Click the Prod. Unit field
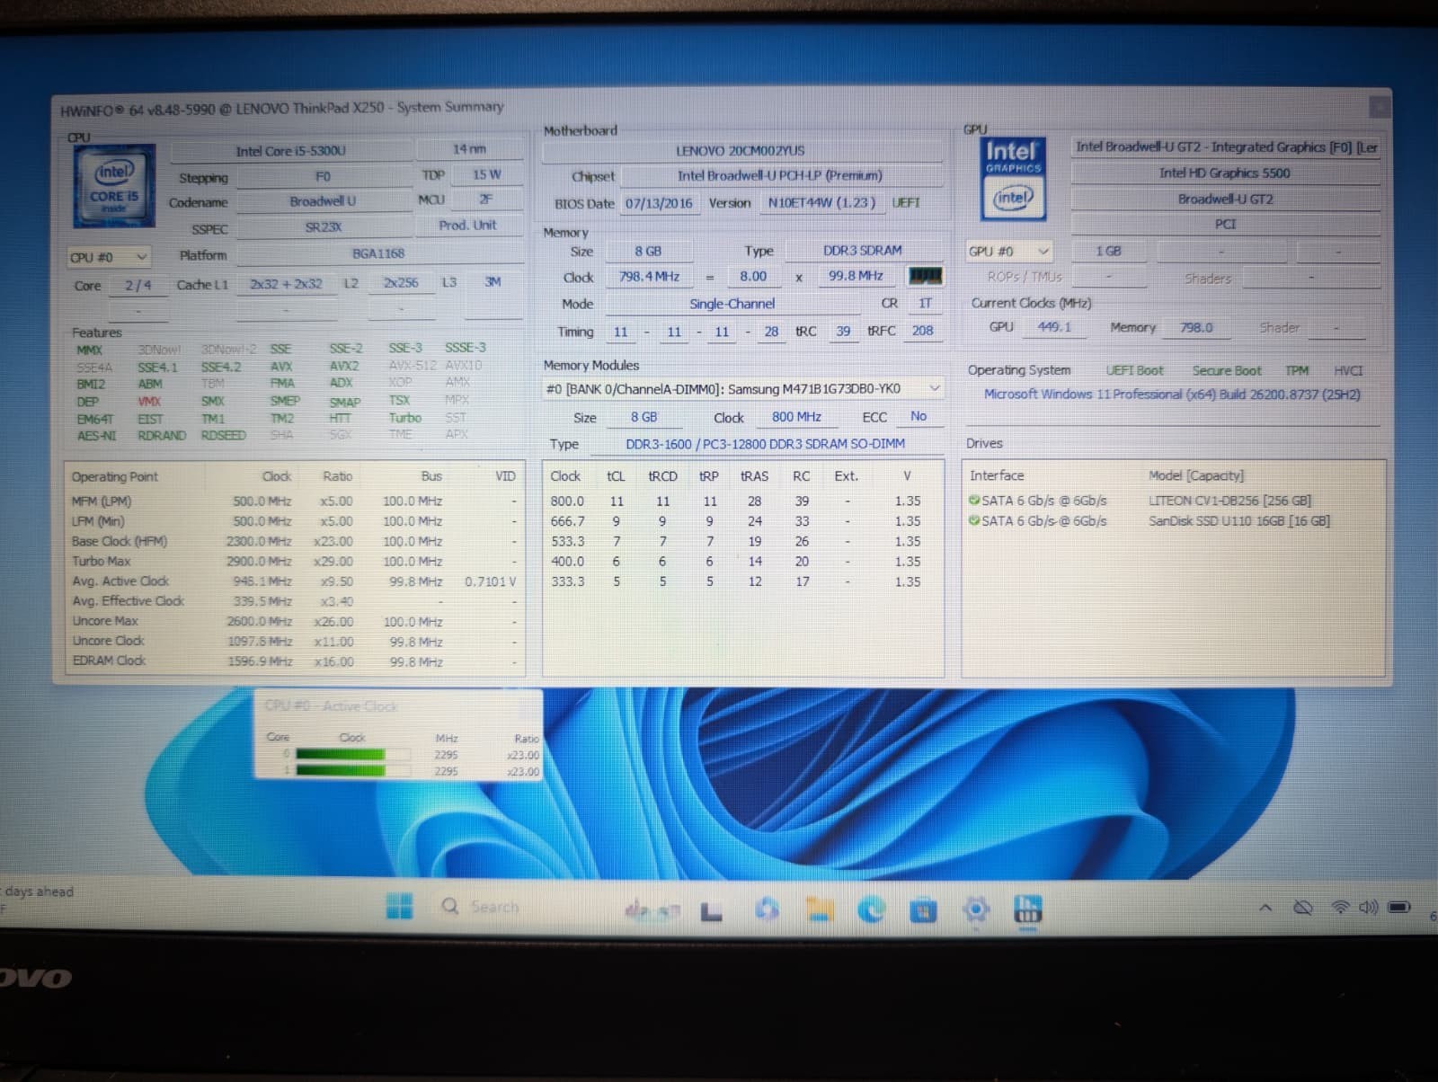This screenshot has width=1438, height=1082. click(x=467, y=225)
